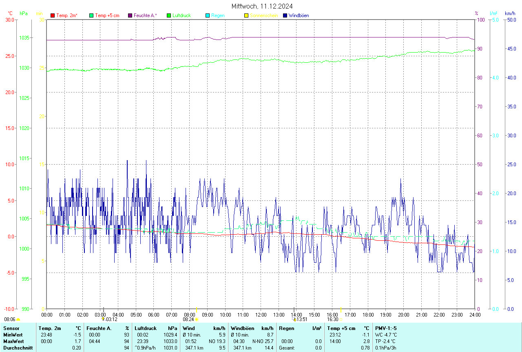Click the yellow sunrise tick mark on the time axis near 08:24
This screenshot has width=522, height=352.
[197, 310]
